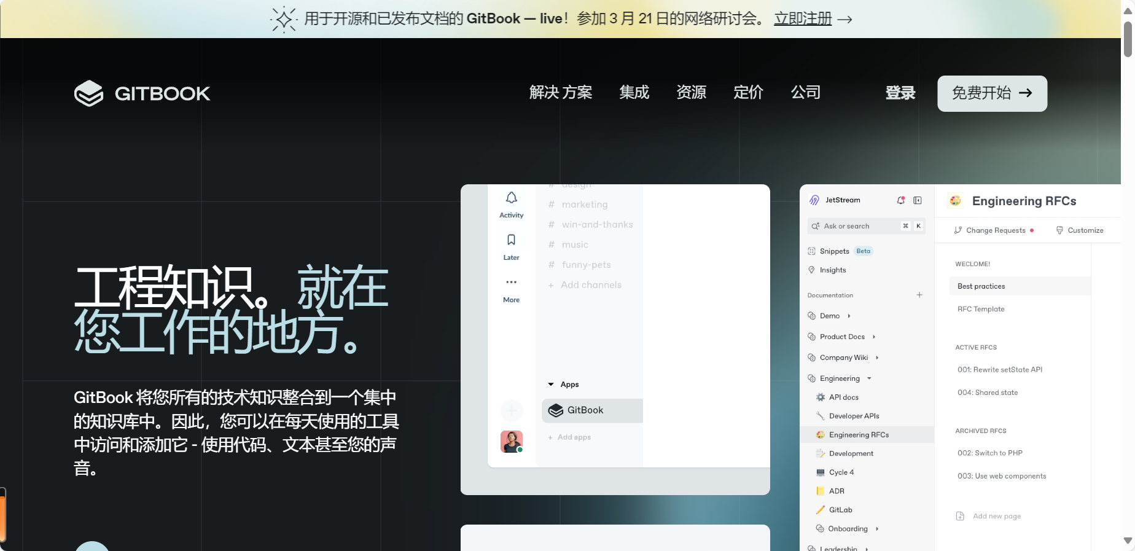1135x551 pixels.
Task: Open the Activity bell icon
Action: point(512,198)
